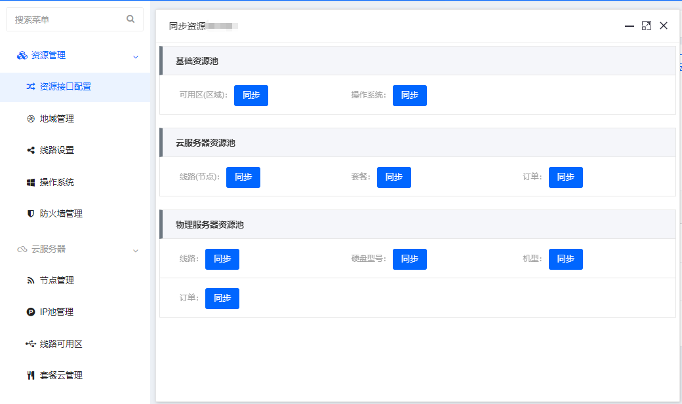The width and height of the screenshot is (682, 404).
Task: Click the 线路设置 share icon
Action: click(30, 150)
